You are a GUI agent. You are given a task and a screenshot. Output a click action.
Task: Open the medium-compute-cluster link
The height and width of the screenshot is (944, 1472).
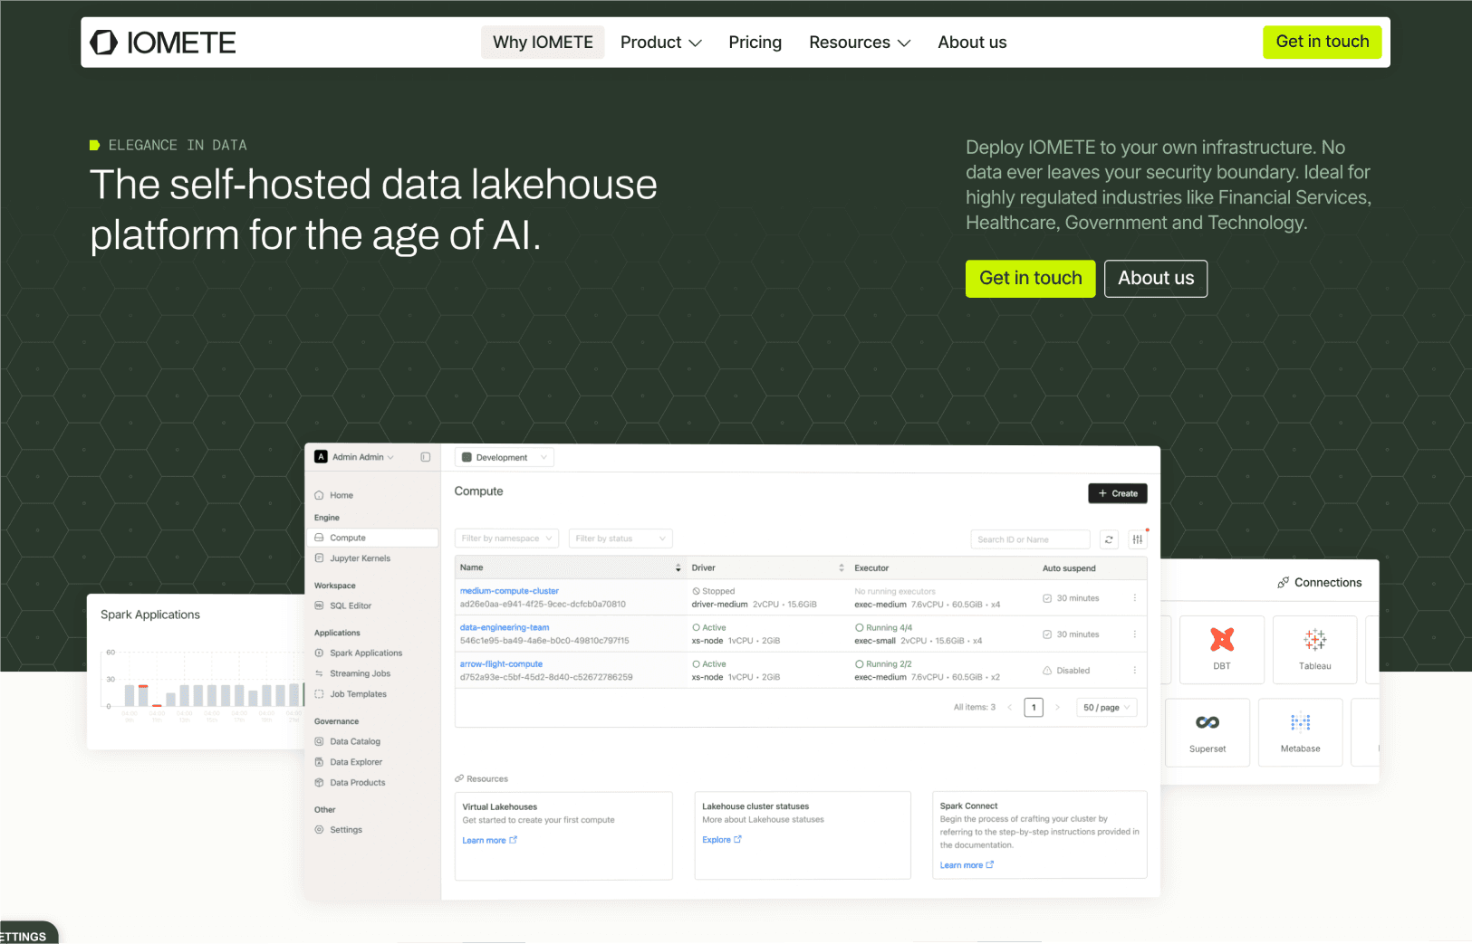coord(509,591)
